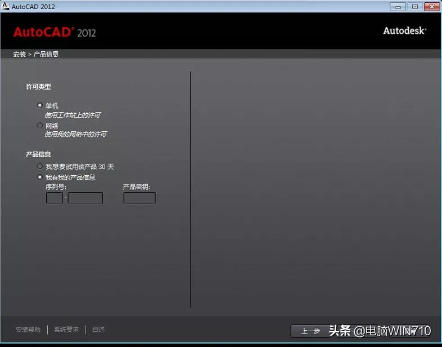442x347 pixels.
Task: Click the AutoCAD title bar app icon
Action: coord(5,6)
